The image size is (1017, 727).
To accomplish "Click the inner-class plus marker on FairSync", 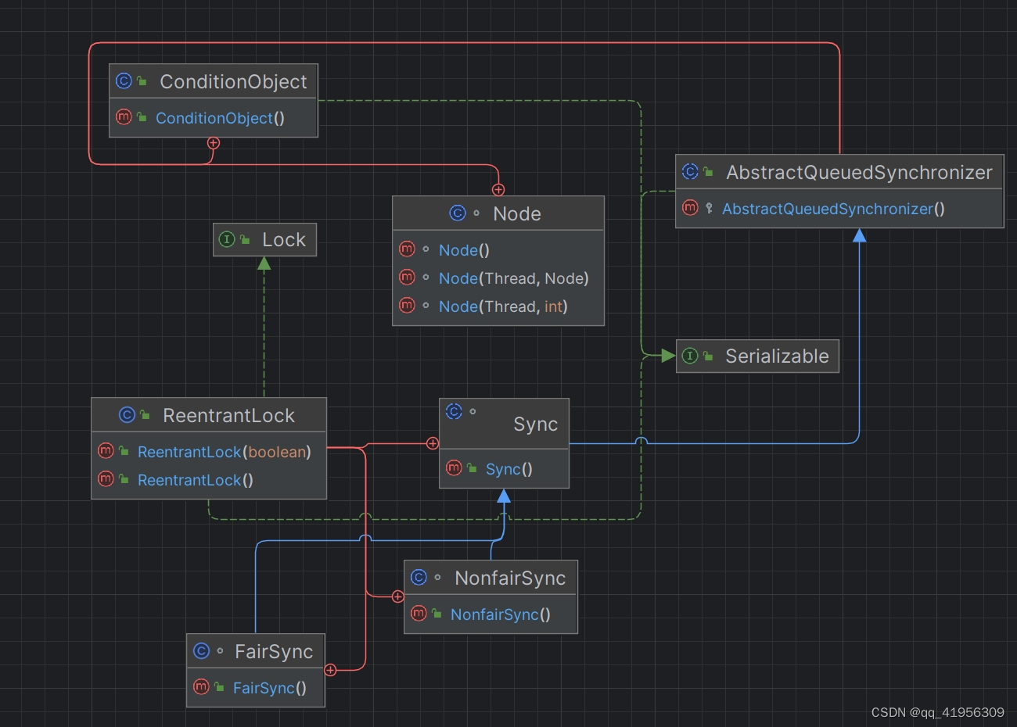I will [x=331, y=670].
